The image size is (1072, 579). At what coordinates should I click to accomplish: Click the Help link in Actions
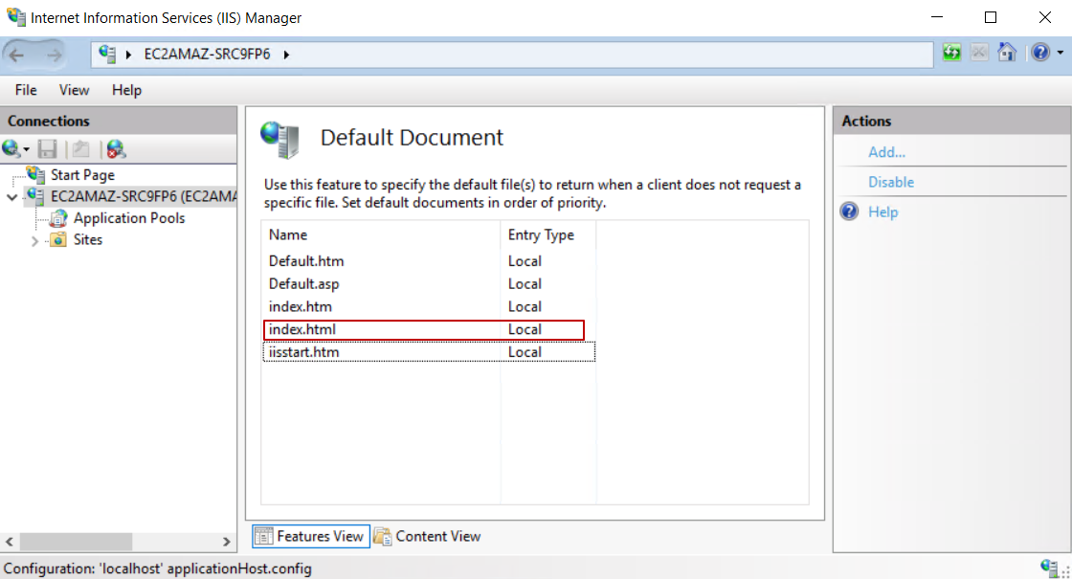(x=882, y=212)
